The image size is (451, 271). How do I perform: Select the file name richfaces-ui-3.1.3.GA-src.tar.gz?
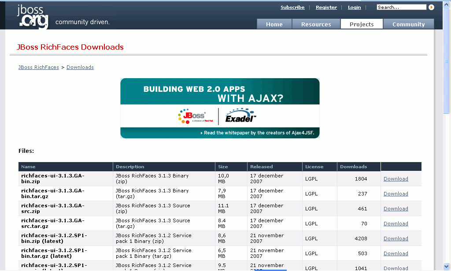[x=53, y=223]
